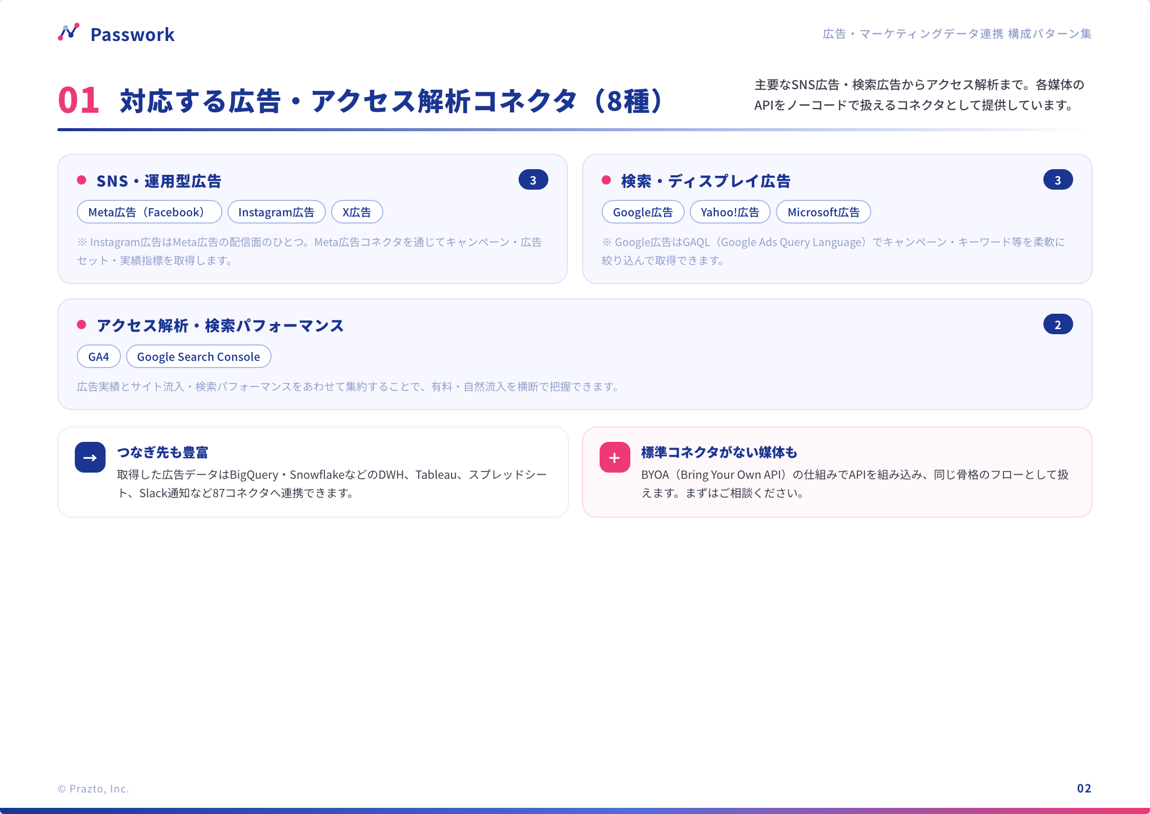Viewport: 1150px width, 814px height.
Task: Click the Passwork logo icon
Action: (69, 32)
